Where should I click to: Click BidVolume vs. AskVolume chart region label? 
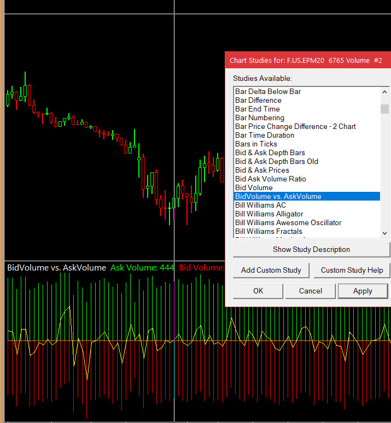[56, 268]
